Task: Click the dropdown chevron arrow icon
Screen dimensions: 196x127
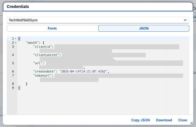Action: 185,20
